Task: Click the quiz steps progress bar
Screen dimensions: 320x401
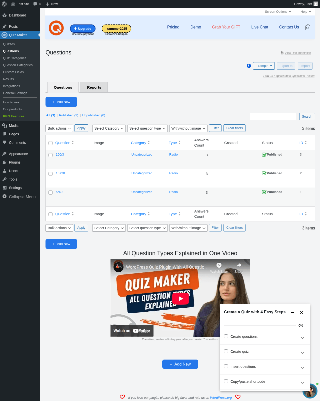Action: pos(260,326)
